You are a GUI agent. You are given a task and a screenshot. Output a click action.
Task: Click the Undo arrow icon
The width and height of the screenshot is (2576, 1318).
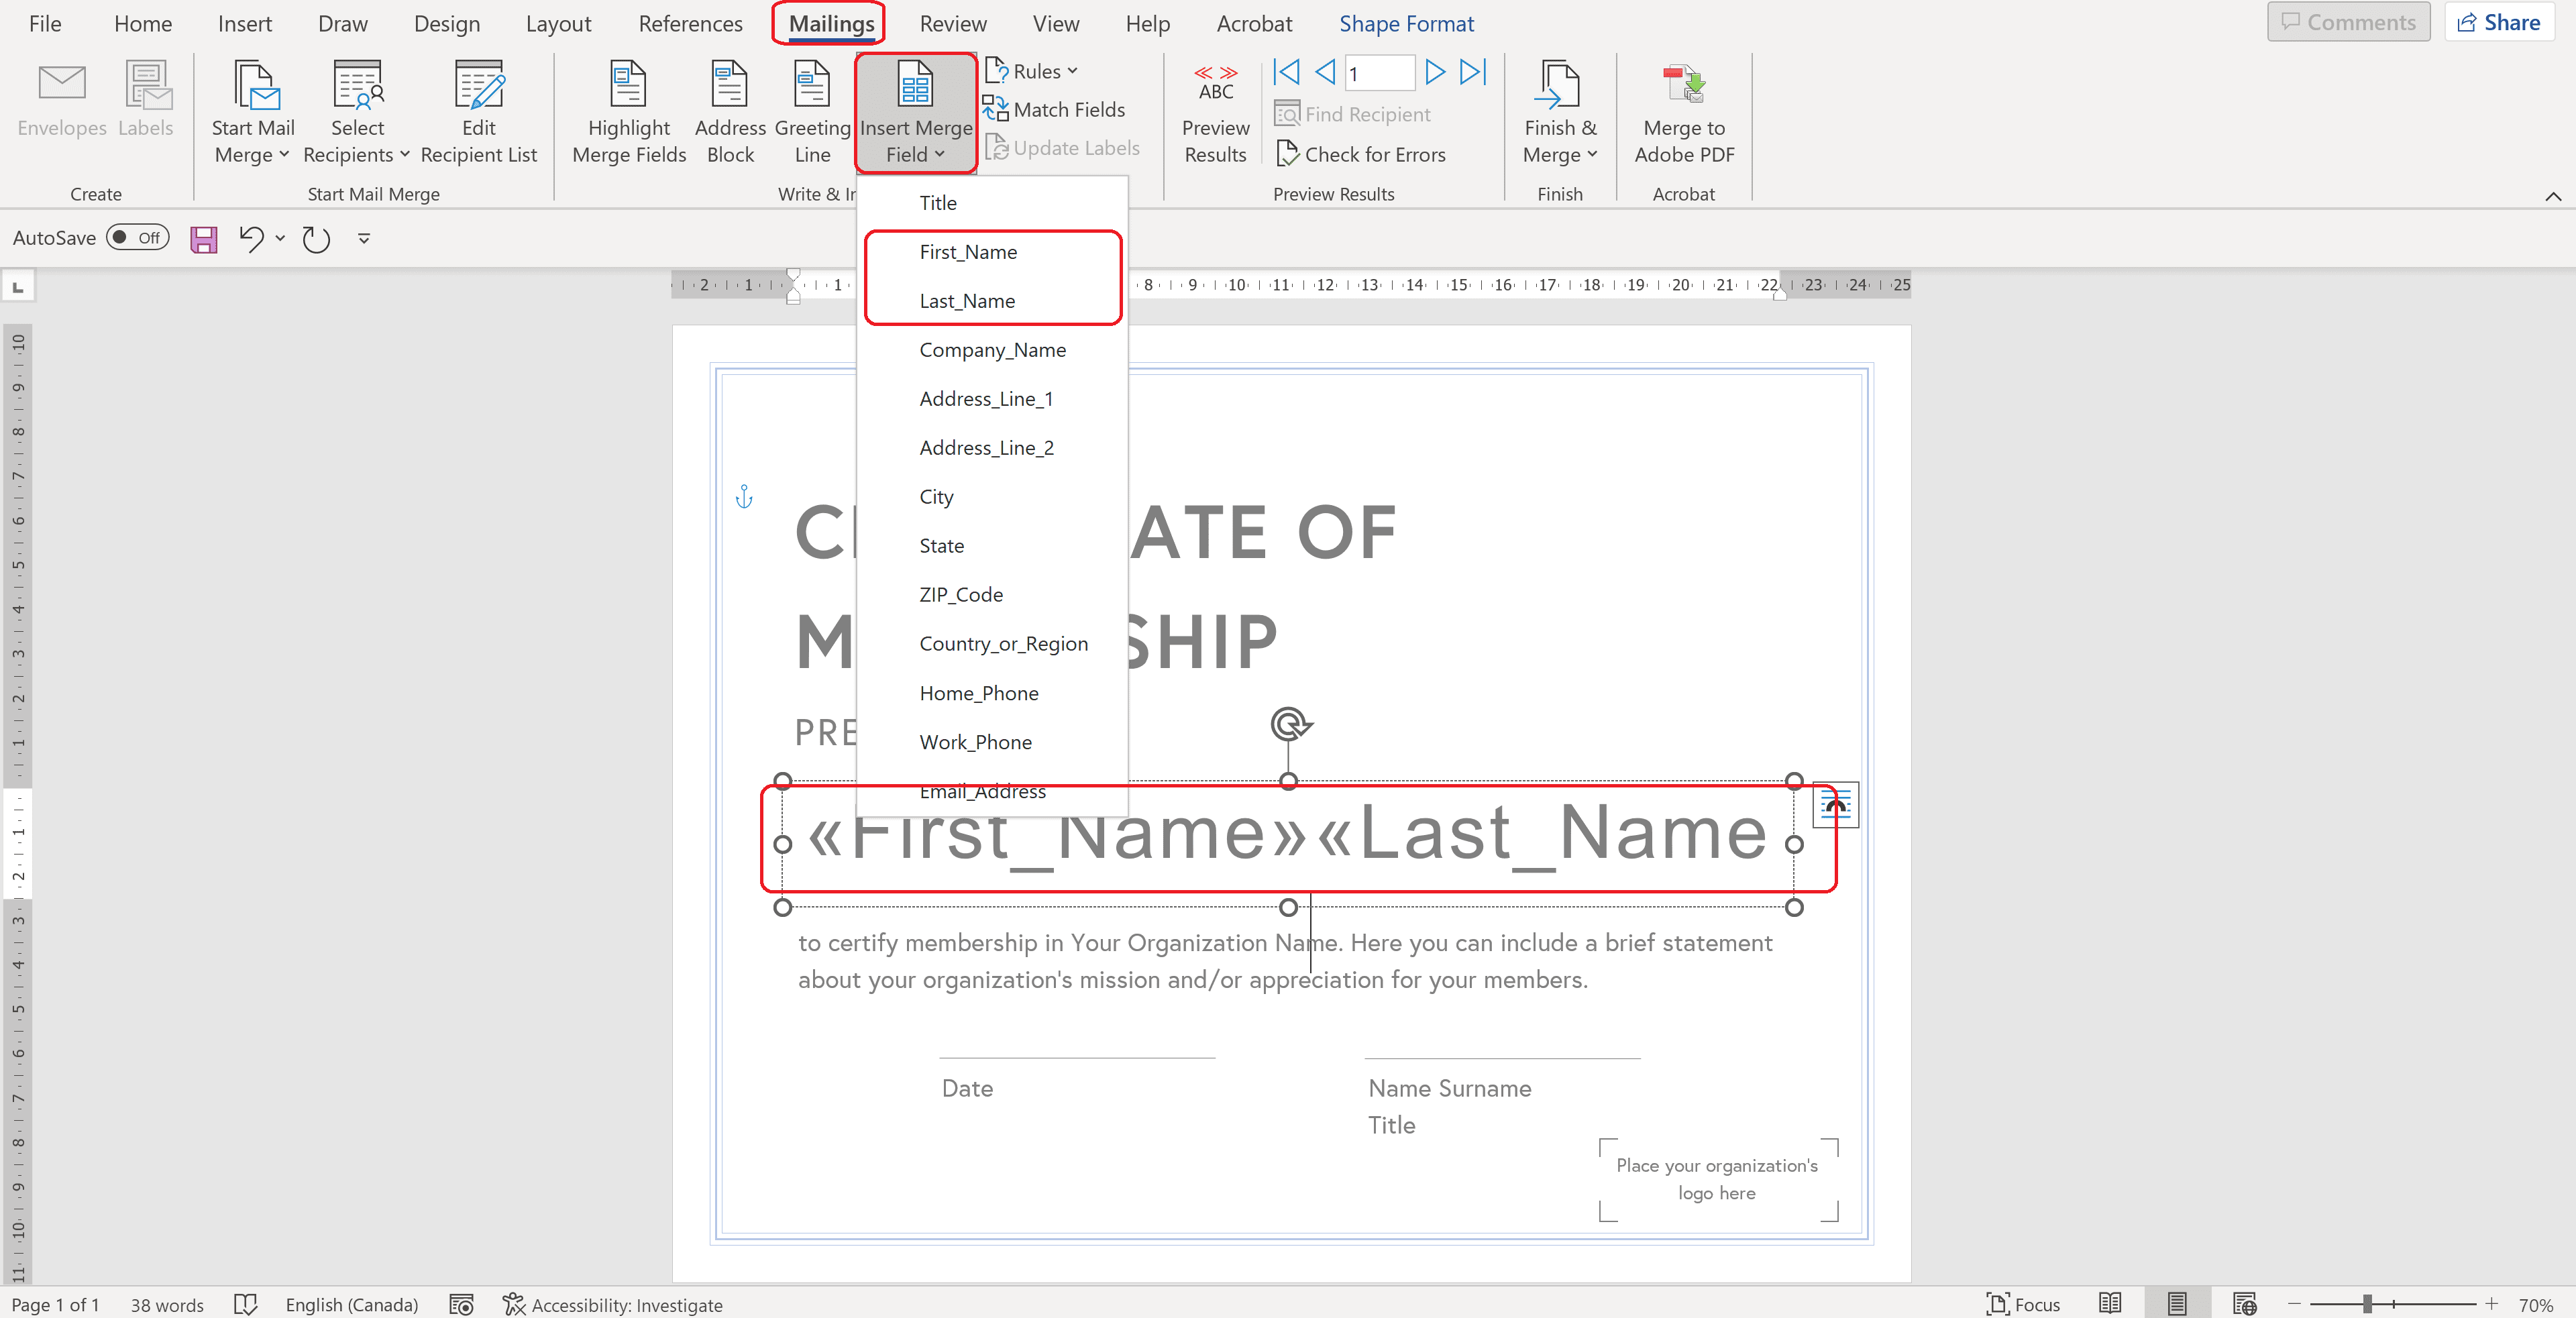(x=251, y=239)
